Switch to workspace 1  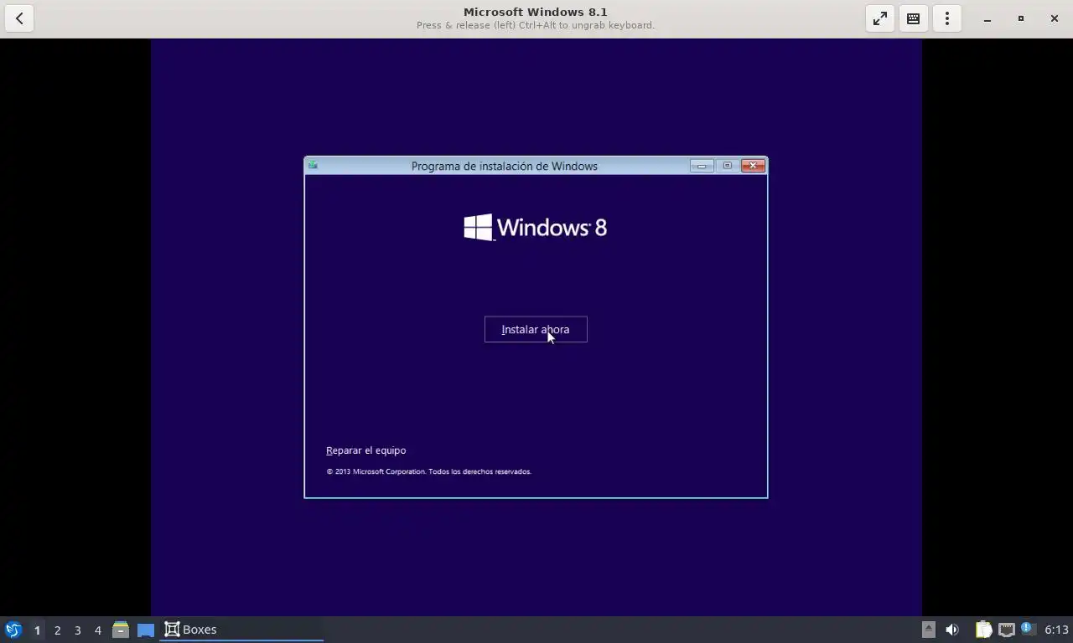click(37, 630)
